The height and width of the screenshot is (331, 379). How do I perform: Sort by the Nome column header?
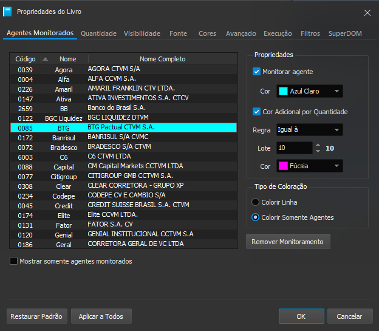(x=67, y=59)
